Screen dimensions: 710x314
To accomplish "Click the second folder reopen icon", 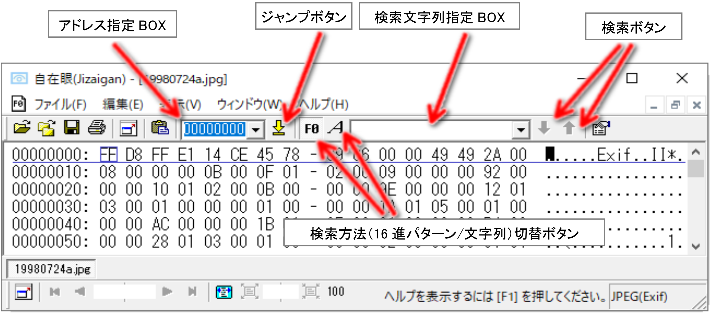I will [x=46, y=128].
